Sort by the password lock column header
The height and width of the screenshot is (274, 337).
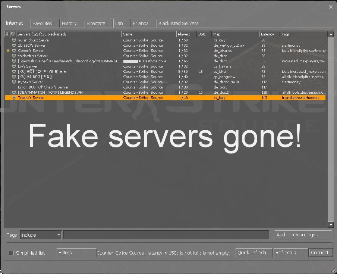pos(7,34)
